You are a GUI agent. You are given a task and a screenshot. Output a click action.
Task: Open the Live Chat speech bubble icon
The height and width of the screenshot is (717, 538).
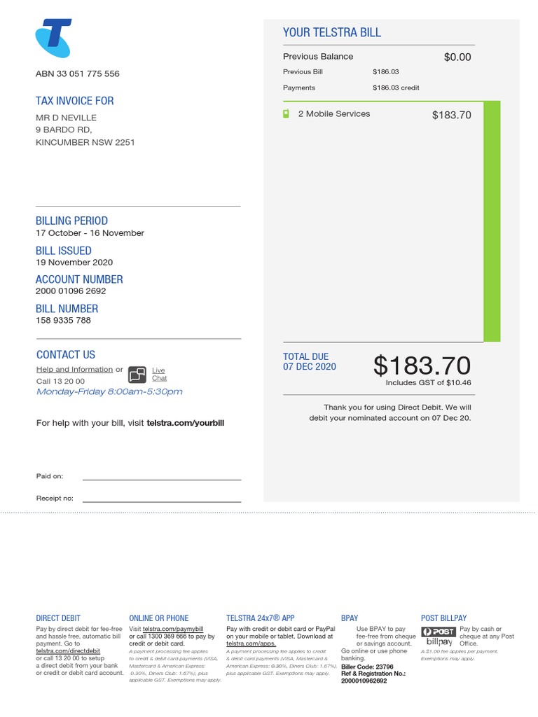[x=137, y=374]
